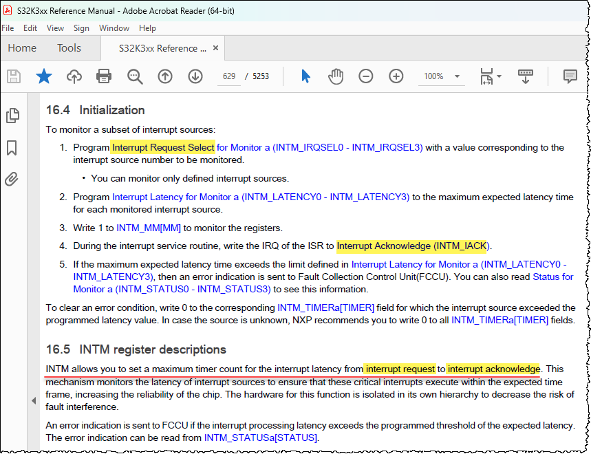Select the Hand tool
The width and height of the screenshot is (591, 454).
335,76
